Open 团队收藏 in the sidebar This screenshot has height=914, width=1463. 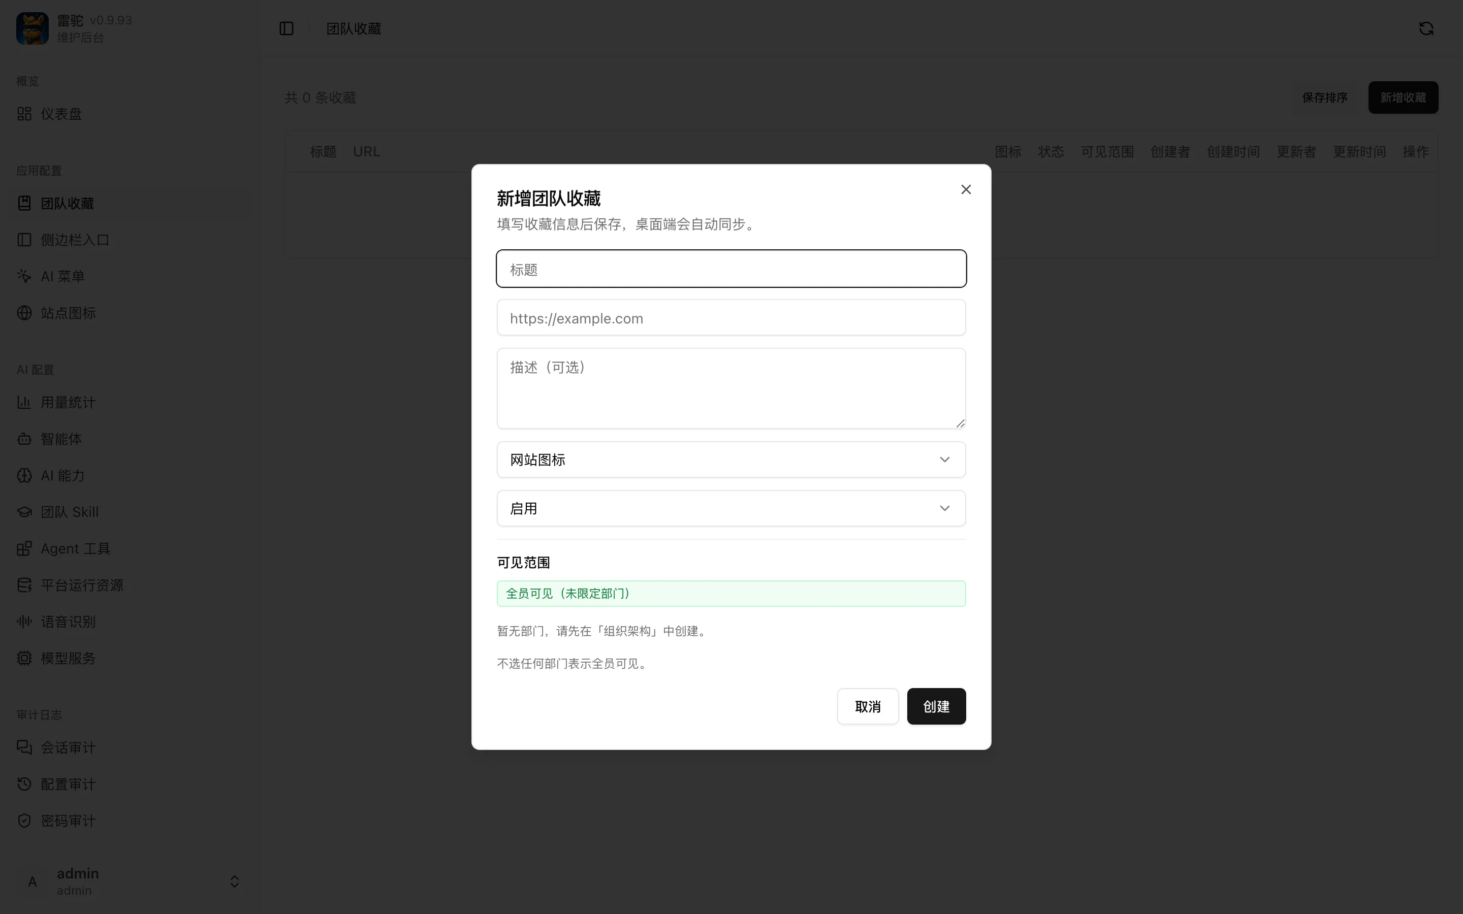click(x=130, y=203)
